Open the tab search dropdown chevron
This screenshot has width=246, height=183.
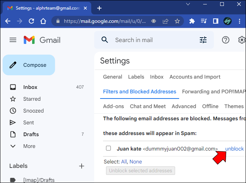[x=188, y=4]
